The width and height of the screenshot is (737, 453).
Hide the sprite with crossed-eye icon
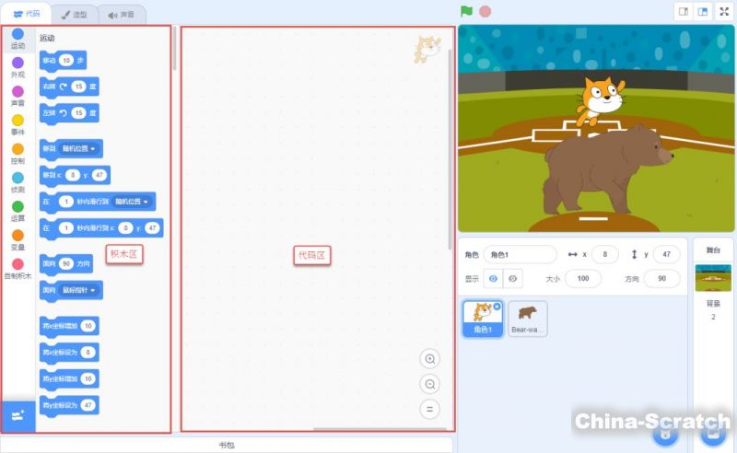(514, 278)
